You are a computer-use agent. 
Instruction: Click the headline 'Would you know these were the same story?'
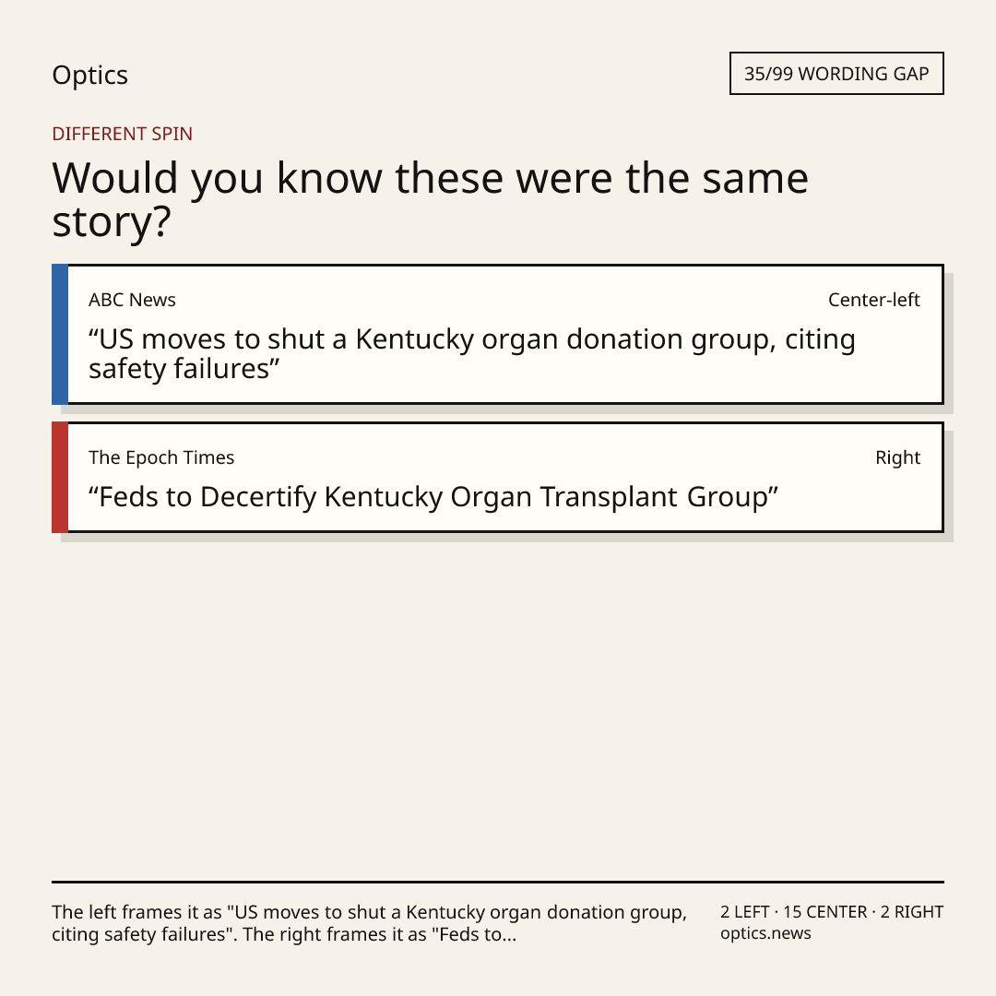coord(430,199)
